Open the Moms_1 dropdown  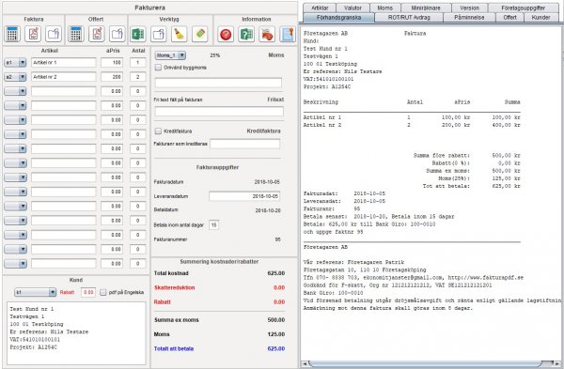(170, 55)
